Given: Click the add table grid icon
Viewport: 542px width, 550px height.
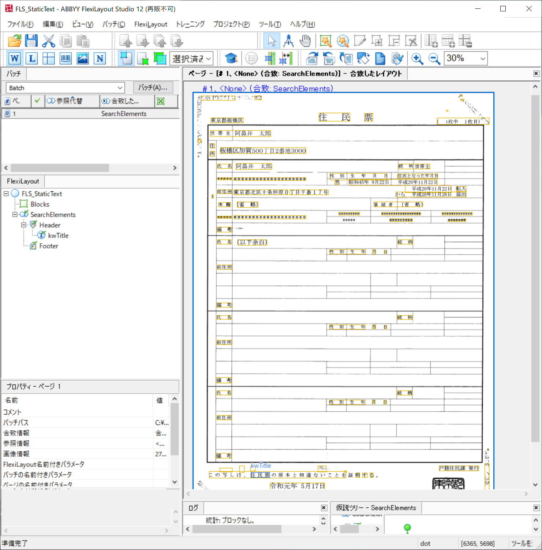Looking at the screenshot, I should (x=431, y=41).
